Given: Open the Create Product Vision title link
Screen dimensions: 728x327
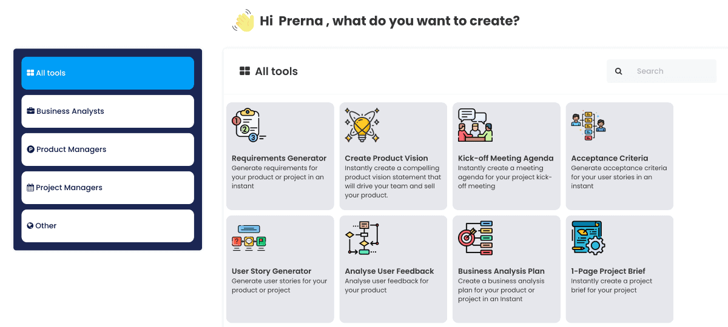Looking at the screenshot, I should (x=386, y=158).
